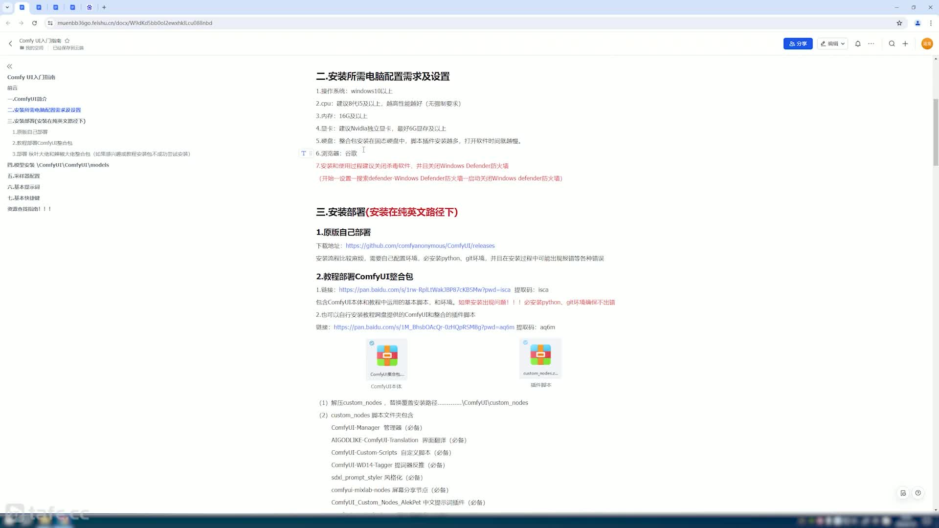939x528 pixels.
Task: Bookmark this page with the star
Action: coord(899,23)
